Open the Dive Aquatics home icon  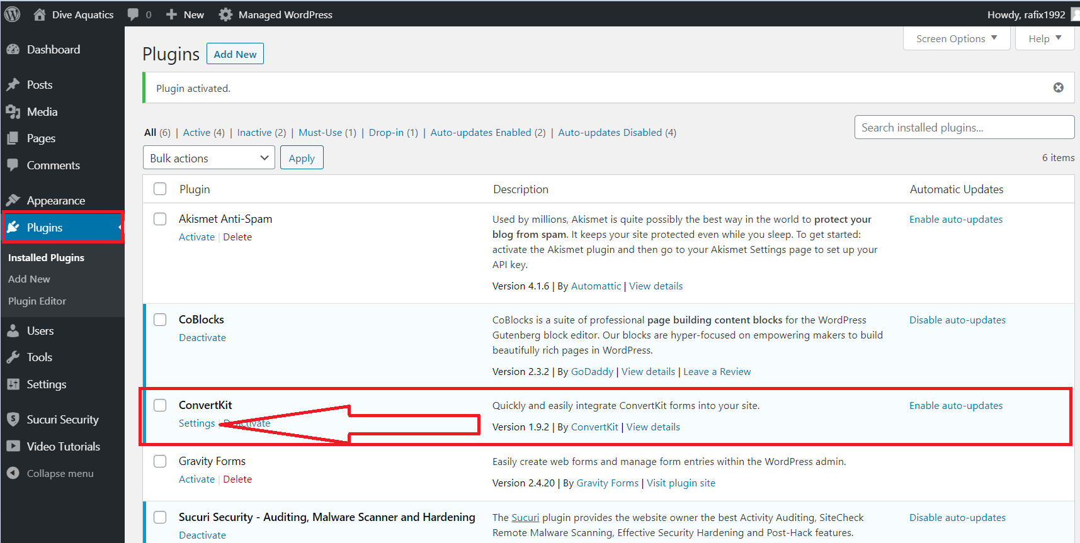[x=39, y=14]
